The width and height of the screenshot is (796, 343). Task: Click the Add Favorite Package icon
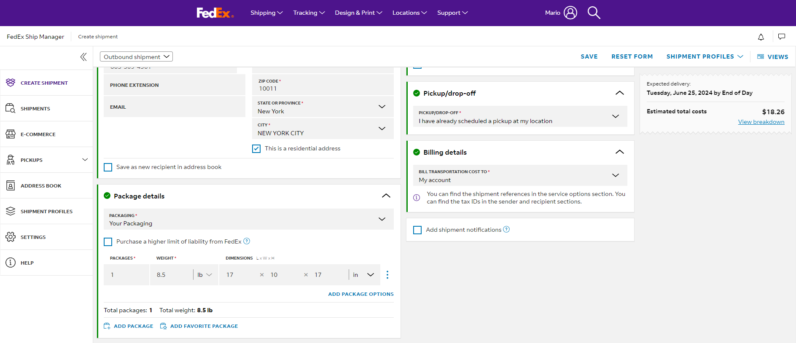coord(164,326)
